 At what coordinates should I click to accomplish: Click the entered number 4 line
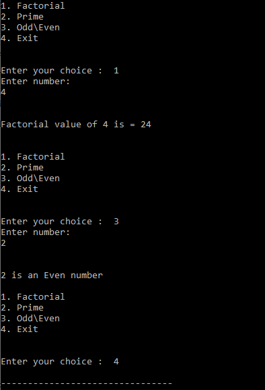tap(3, 92)
